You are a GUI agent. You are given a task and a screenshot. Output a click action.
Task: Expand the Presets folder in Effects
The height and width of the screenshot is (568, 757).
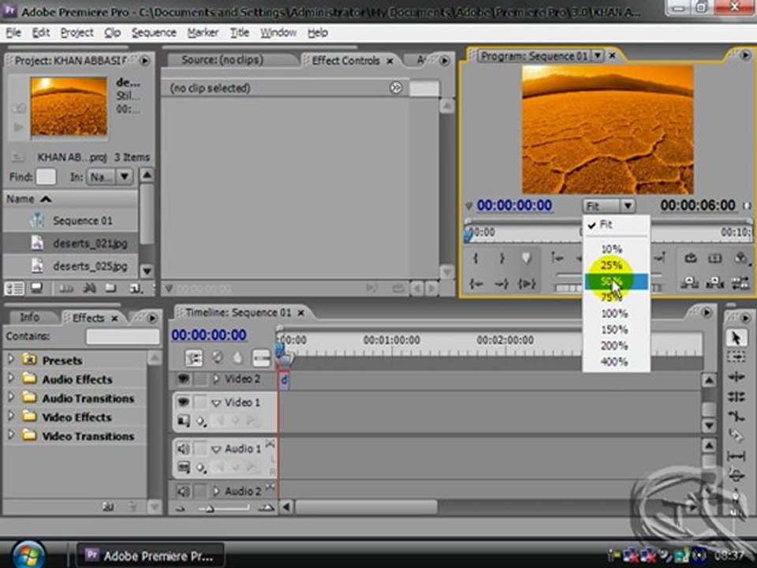10,360
